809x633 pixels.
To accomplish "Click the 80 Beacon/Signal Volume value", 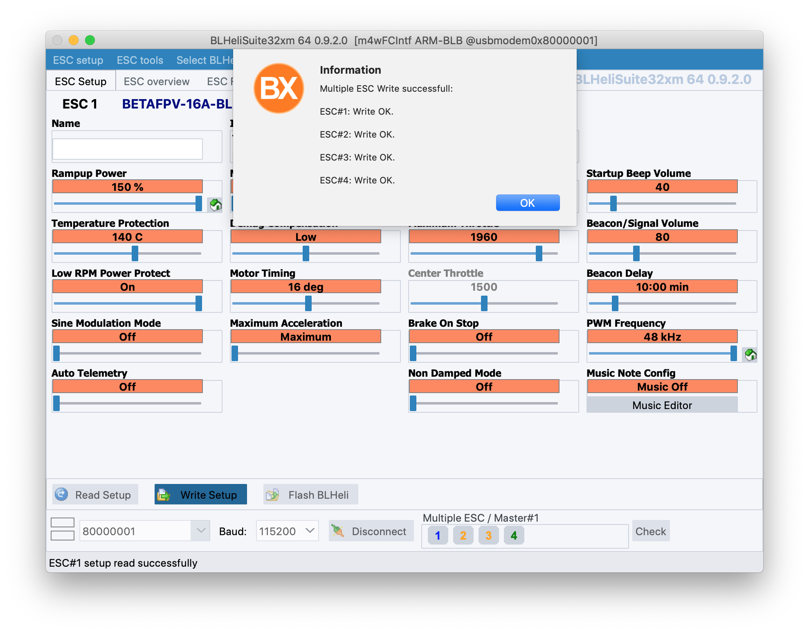I will pyautogui.click(x=662, y=237).
